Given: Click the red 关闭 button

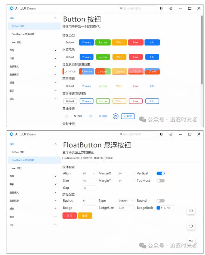Looking at the screenshot, I should (70, 216).
